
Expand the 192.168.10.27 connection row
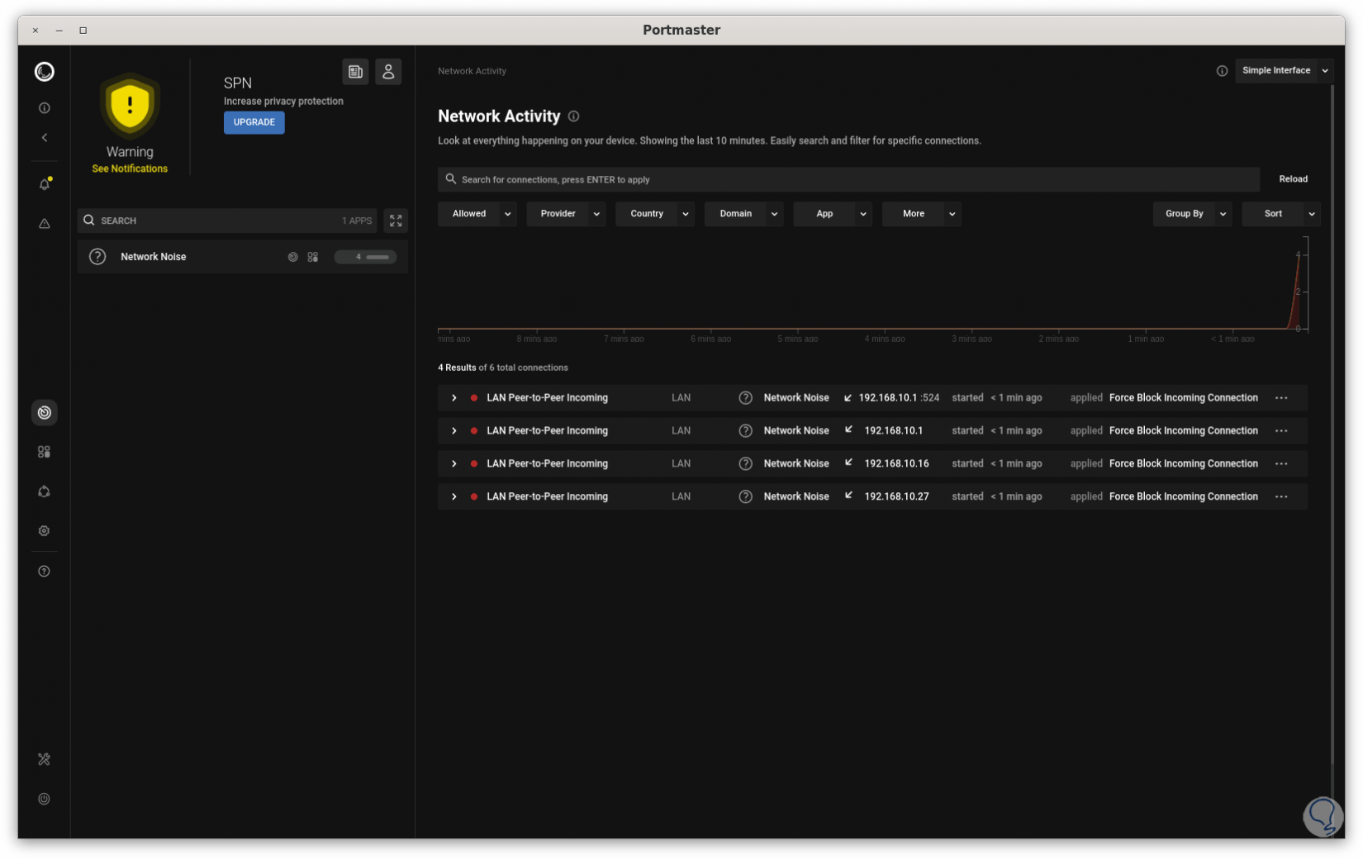pos(454,497)
